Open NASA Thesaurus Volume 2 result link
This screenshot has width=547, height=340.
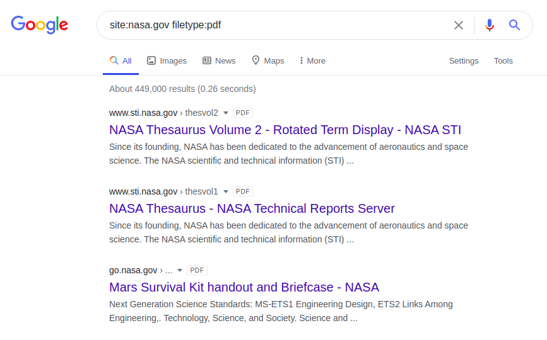point(285,130)
